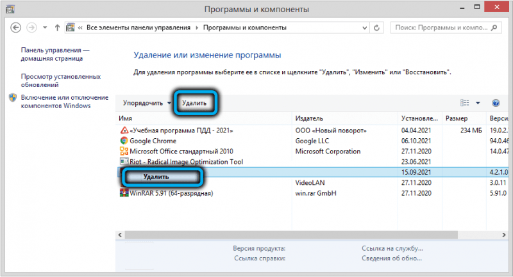This screenshot has height=277, width=513.
Task: Expand the hidden breadcrumb chevron at the address bar start
Action: tap(80, 28)
